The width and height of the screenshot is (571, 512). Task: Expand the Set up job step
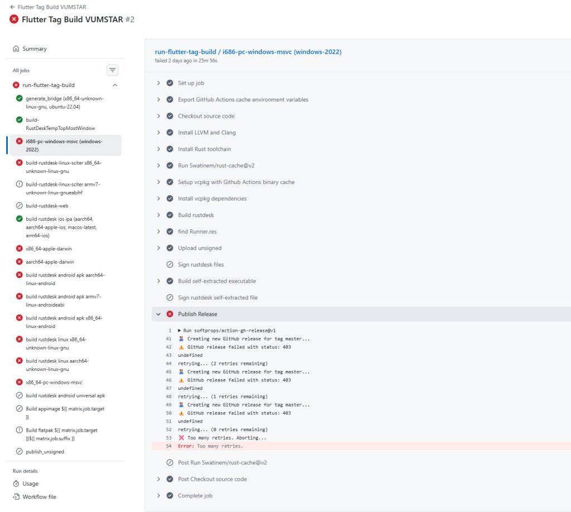(158, 83)
